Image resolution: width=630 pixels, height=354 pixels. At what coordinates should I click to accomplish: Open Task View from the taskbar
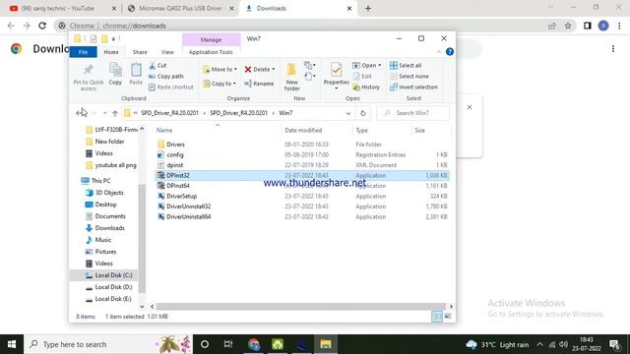(x=228, y=344)
